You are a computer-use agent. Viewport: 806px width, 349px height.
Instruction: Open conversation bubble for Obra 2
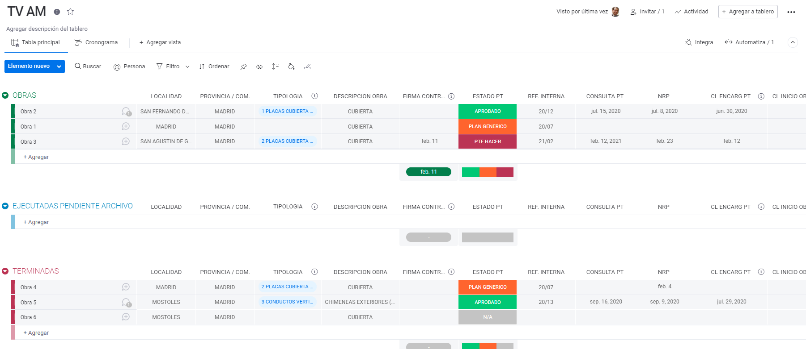pos(126,112)
